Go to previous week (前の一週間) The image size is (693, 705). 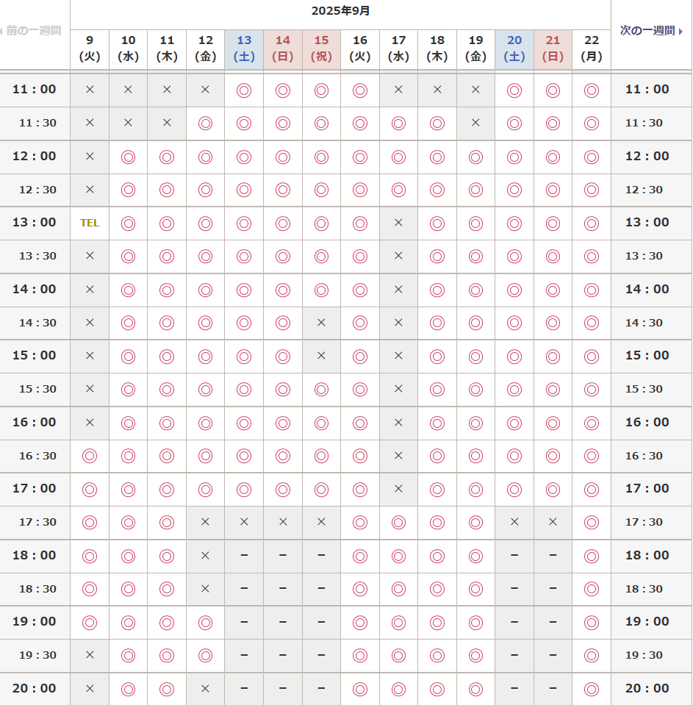click(x=33, y=31)
